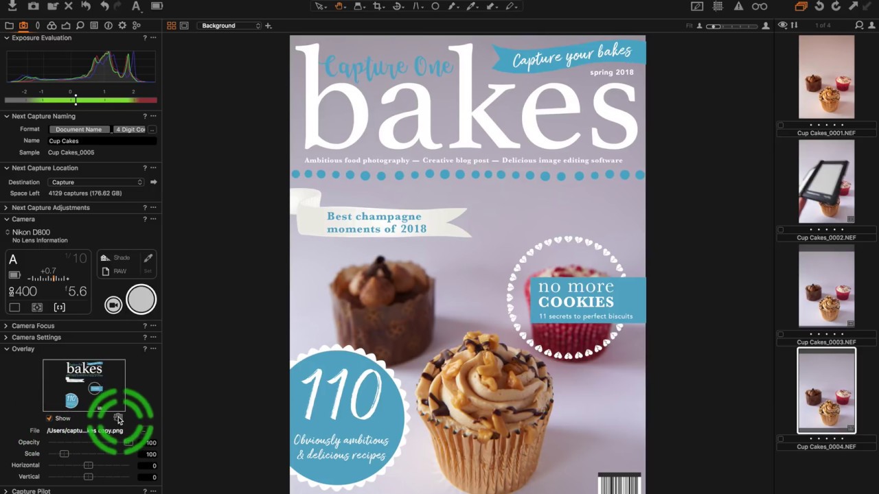Adjust the overlay Horizontal slider

88,465
